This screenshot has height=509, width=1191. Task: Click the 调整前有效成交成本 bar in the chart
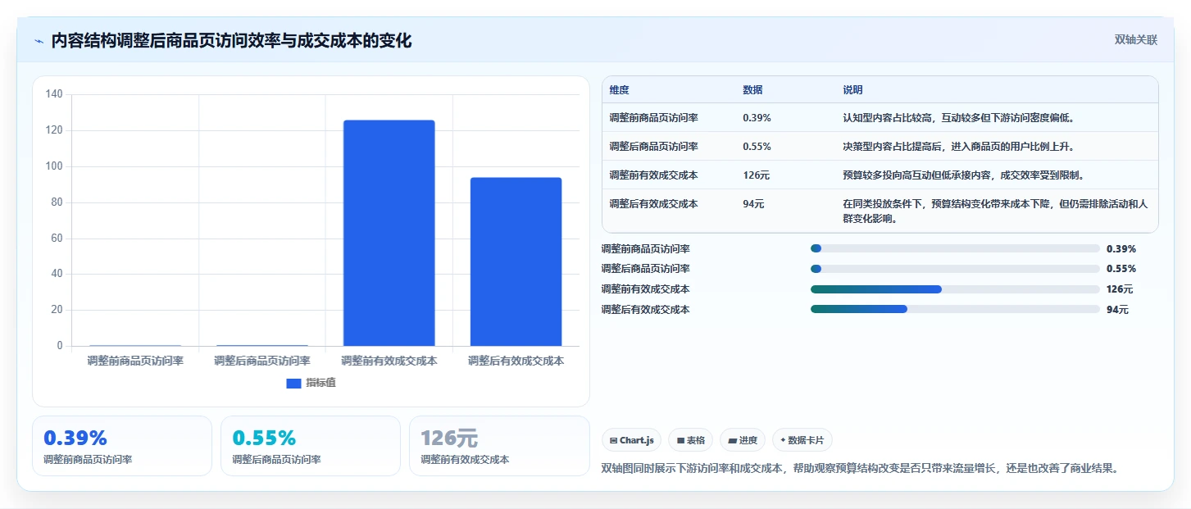point(389,233)
